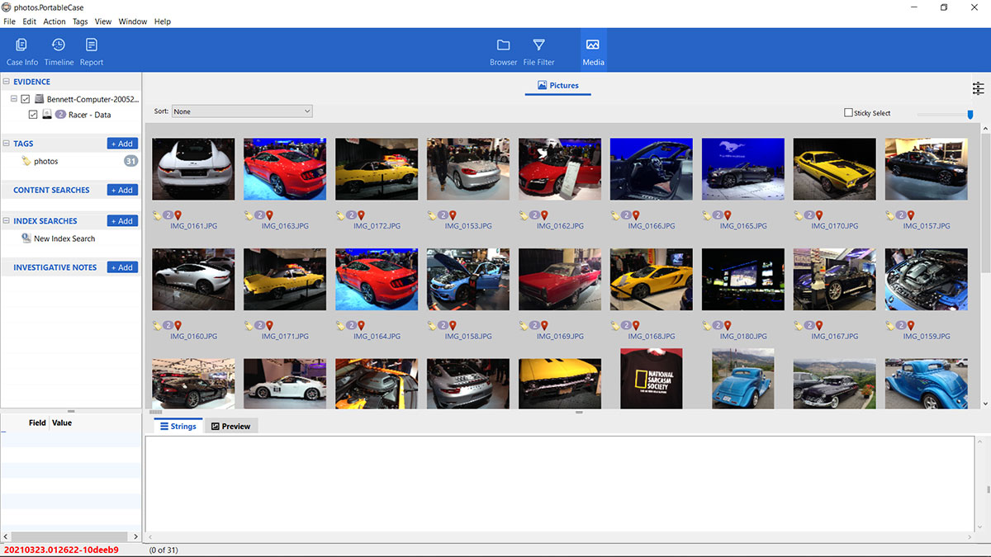
Task: Click the Add button next to TAGS
Action: 122,144
